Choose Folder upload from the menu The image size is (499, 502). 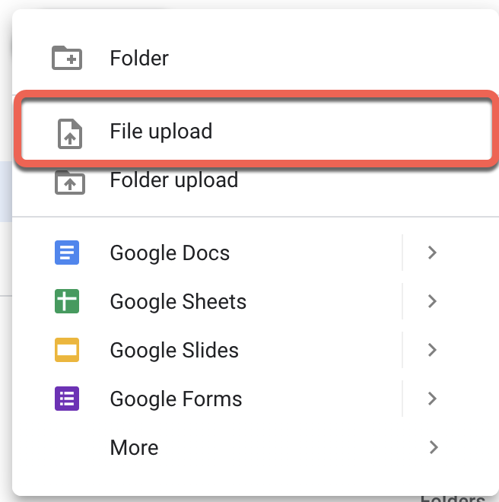coord(256,180)
